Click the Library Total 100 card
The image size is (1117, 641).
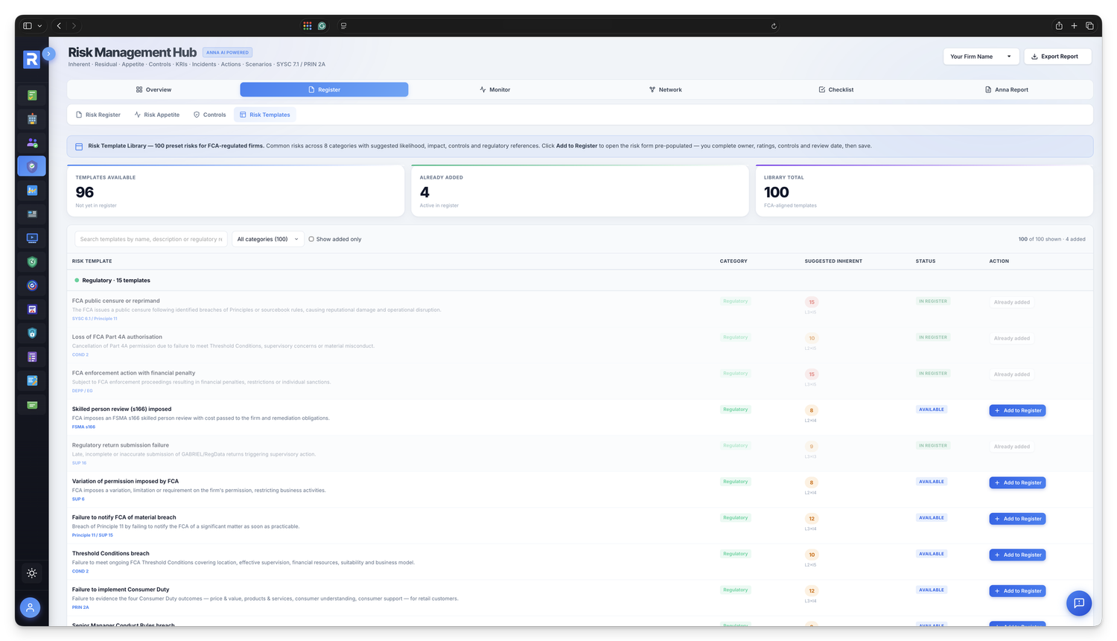pyautogui.click(x=924, y=191)
